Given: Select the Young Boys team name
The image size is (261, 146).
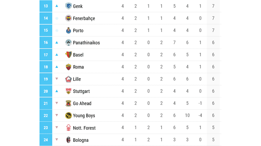Looking at the screenshot, I should coord(84,116).
